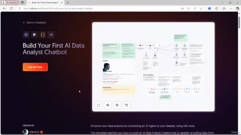This screenshot has width=241, height=135.
Task: Open the tab actions menu icon
Action: tap(23, 3)
